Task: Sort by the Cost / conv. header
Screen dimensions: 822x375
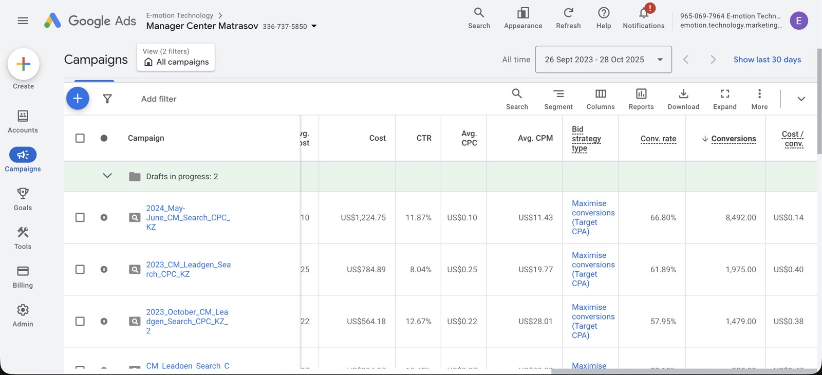Action: coord(793,139)
